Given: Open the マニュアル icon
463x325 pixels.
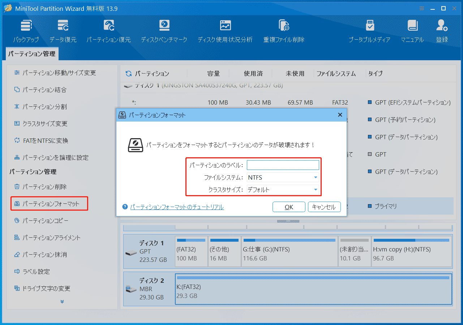Looking at the screenshot, I should [412, 31].
